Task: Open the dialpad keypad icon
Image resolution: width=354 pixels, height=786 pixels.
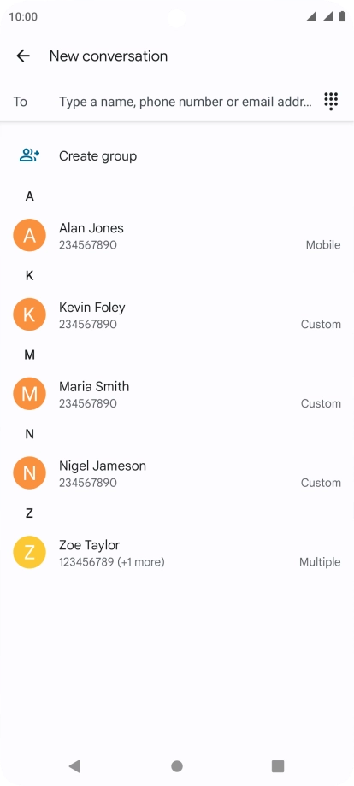Action: (x=331, y=102)
